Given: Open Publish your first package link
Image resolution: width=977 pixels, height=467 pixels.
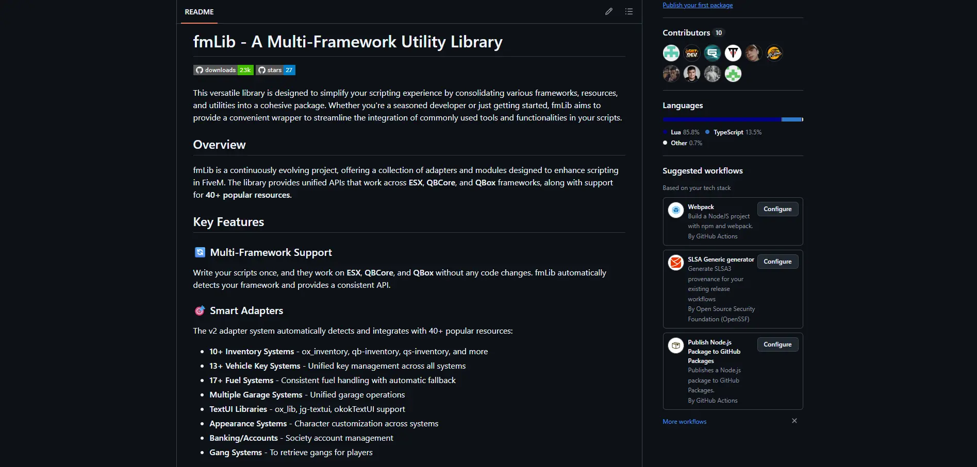Looking at the screenshot, I should (x=698, y=5).
